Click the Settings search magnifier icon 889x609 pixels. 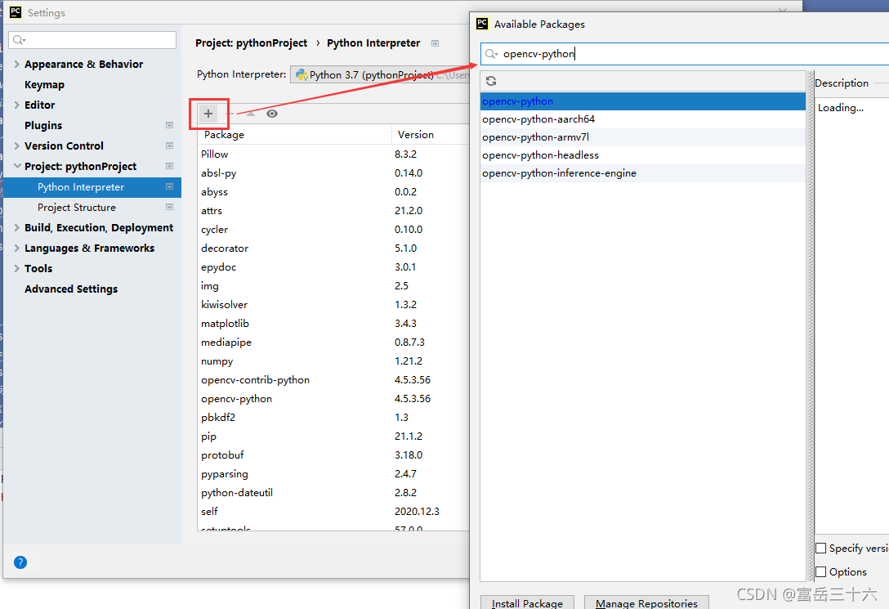coord(20,40)
